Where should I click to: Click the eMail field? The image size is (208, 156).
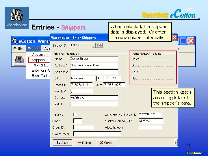click(94, 104)
